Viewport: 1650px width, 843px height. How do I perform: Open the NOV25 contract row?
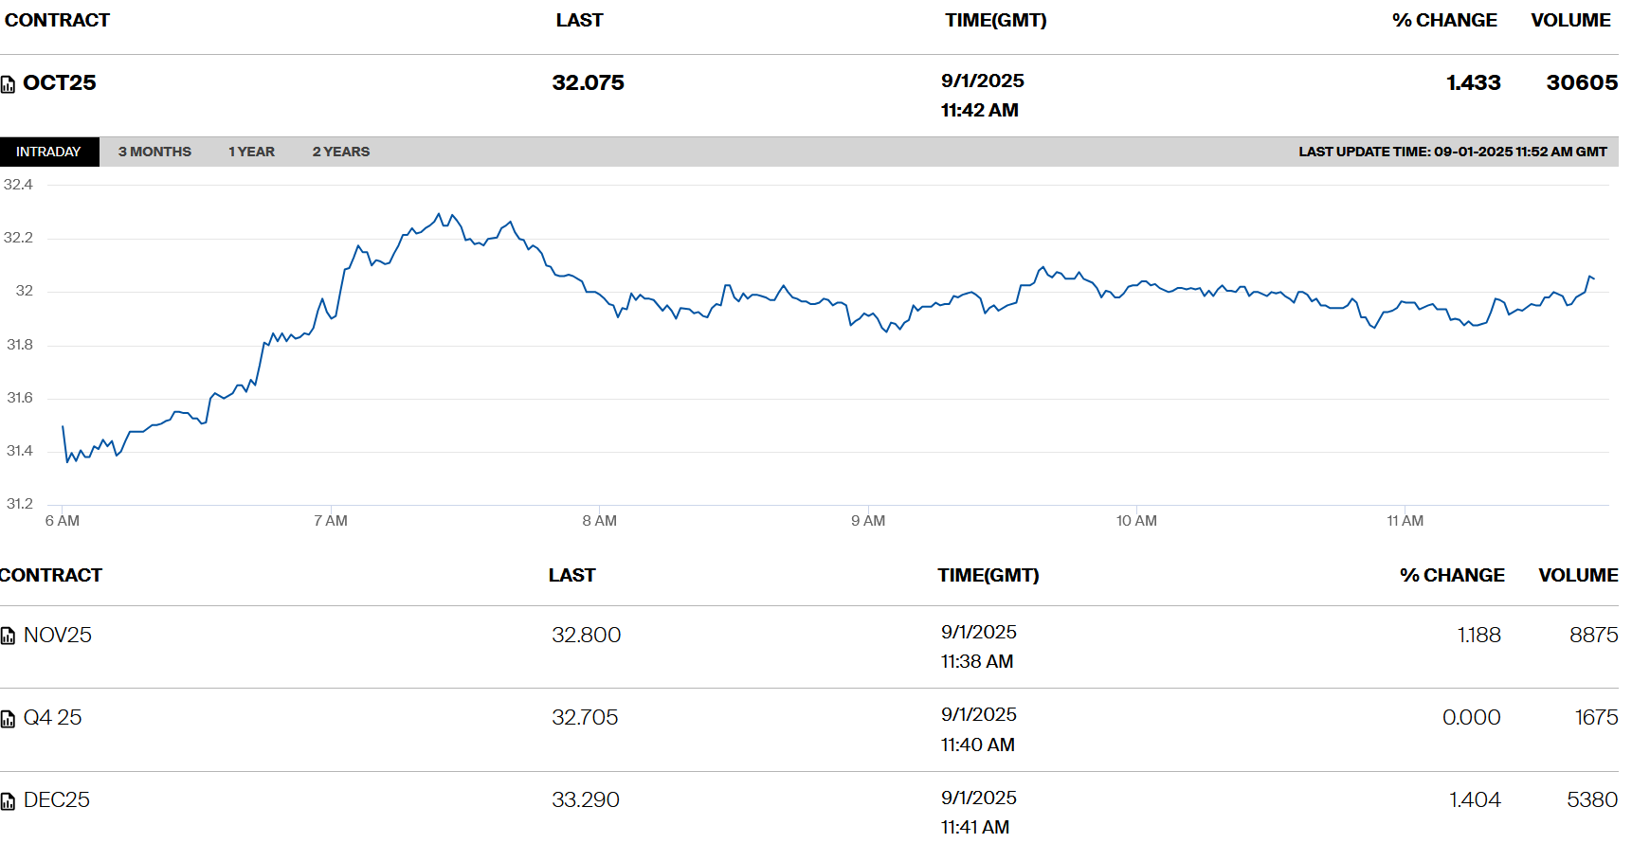(x=58, y=636)
